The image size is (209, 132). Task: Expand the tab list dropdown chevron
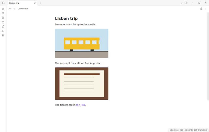182,3
